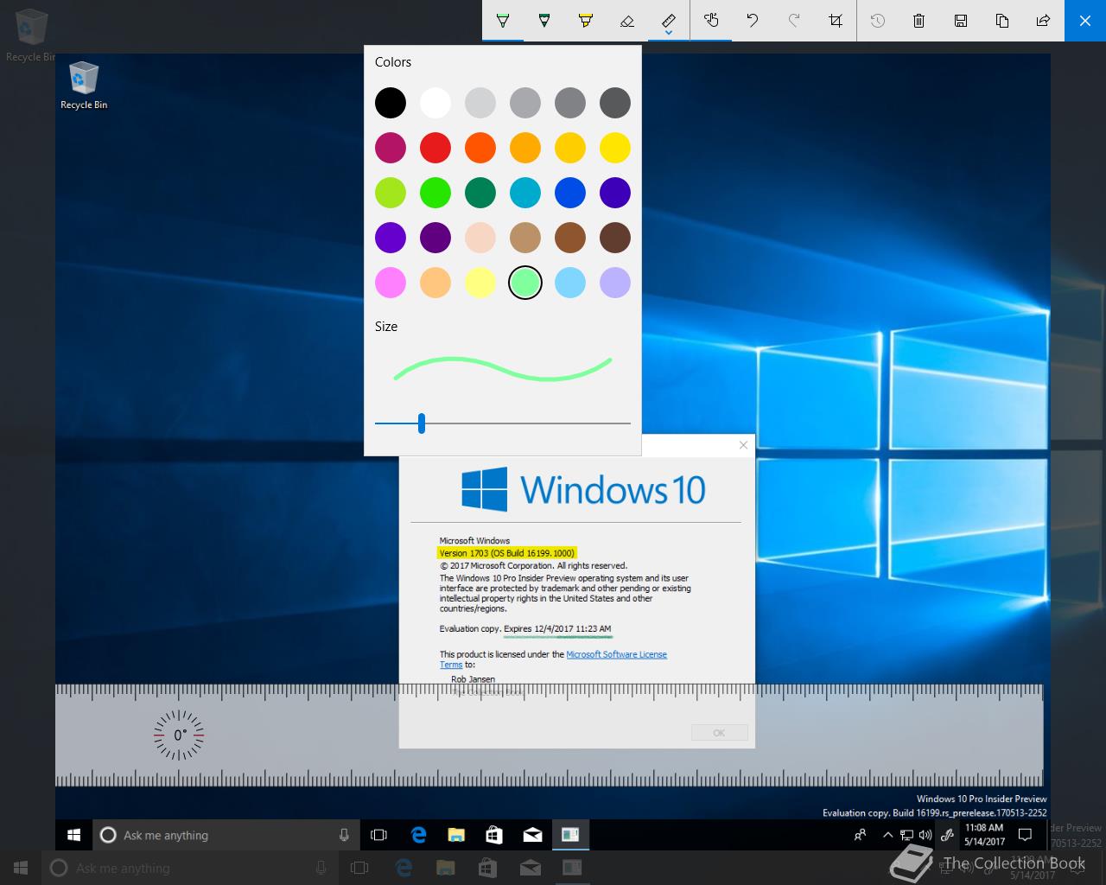Pick the royal blue color swatch
The image size is (1106, 885).
click(570, 193)
